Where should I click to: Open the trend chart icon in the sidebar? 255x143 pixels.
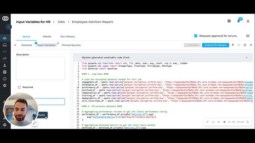pos(5,58)
